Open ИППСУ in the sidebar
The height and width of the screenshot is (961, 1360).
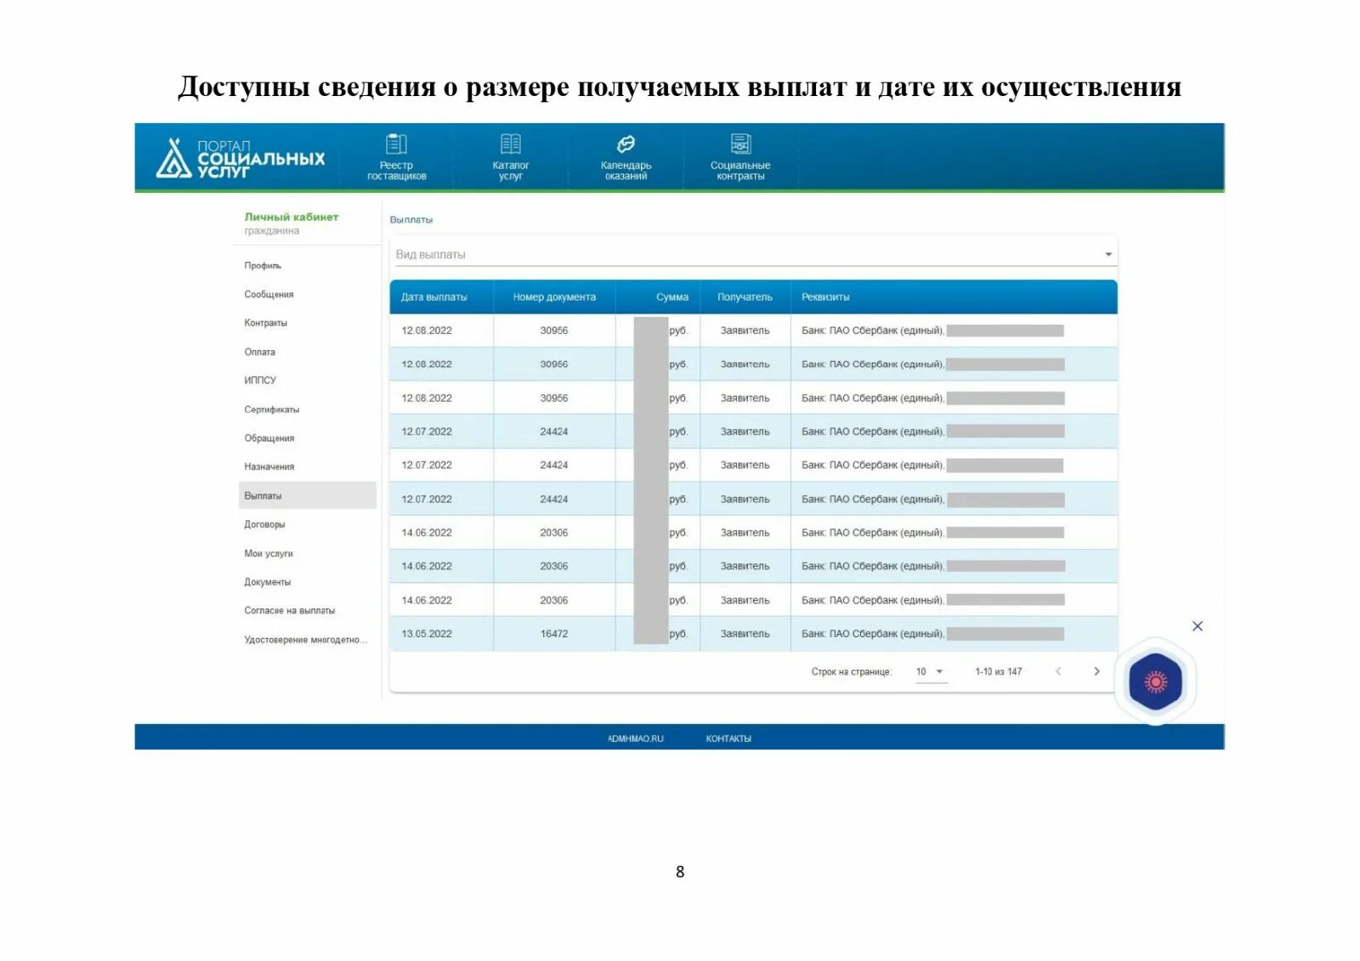(260, 381)
